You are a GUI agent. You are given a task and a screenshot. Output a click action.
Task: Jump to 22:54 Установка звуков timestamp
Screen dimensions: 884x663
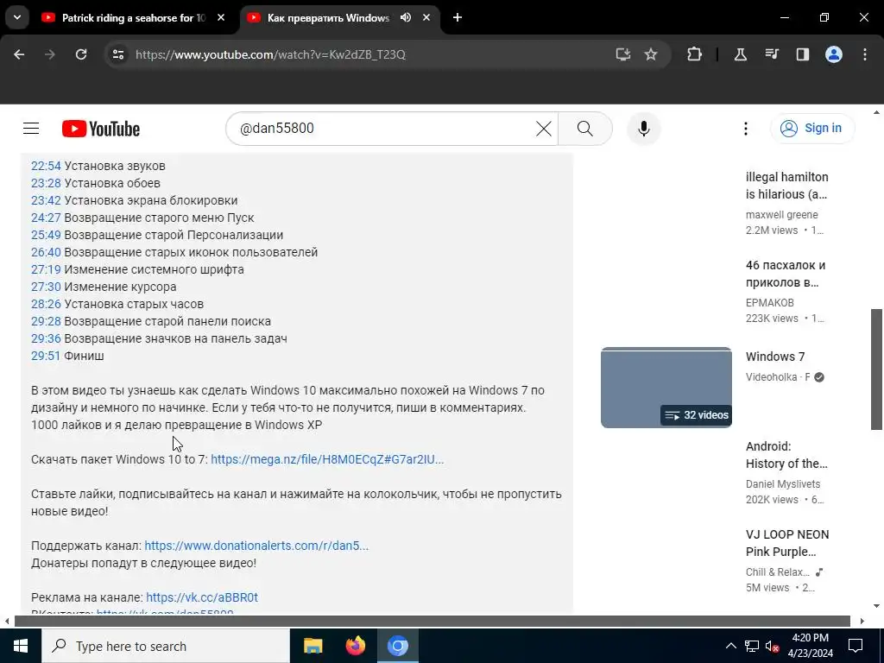pos(46,167)
